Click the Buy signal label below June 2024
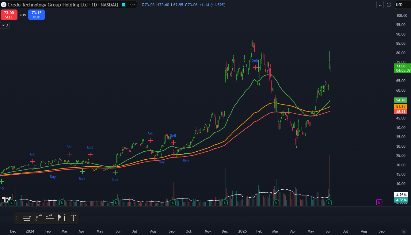 click(x=115, y=179)
